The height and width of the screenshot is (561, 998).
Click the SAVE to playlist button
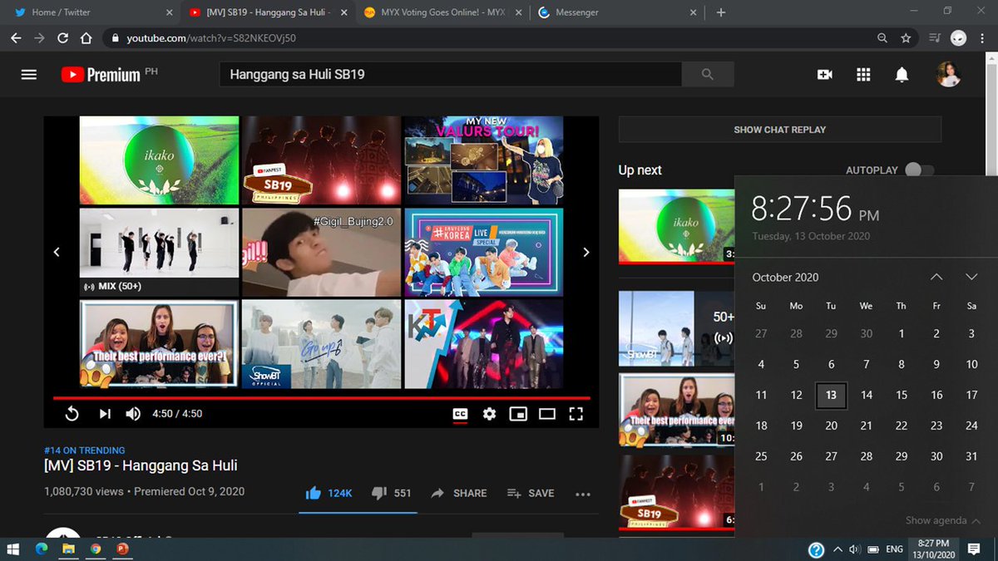click(x=531, y=493)
